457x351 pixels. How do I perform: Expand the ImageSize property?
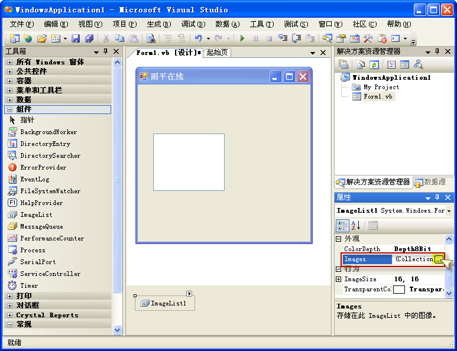click(338, 279)
